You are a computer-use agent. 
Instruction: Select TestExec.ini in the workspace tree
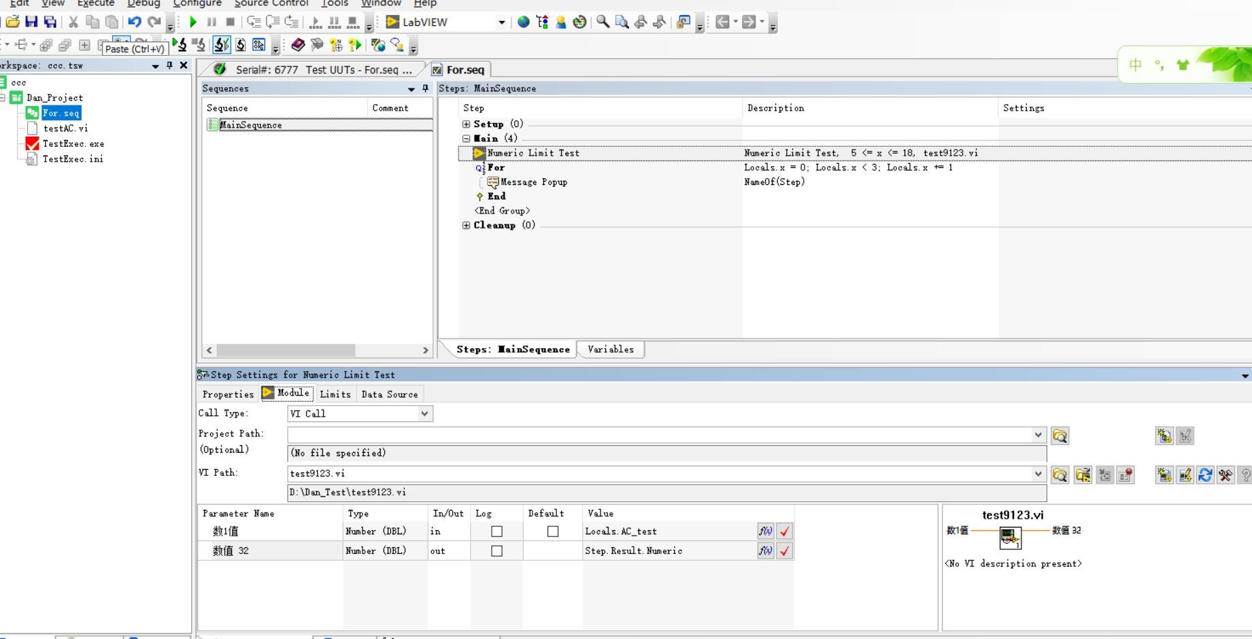[x=72, y=159]
